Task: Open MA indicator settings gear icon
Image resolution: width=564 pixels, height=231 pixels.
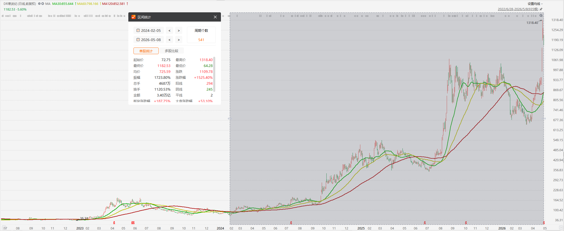Action: [39, 4]
